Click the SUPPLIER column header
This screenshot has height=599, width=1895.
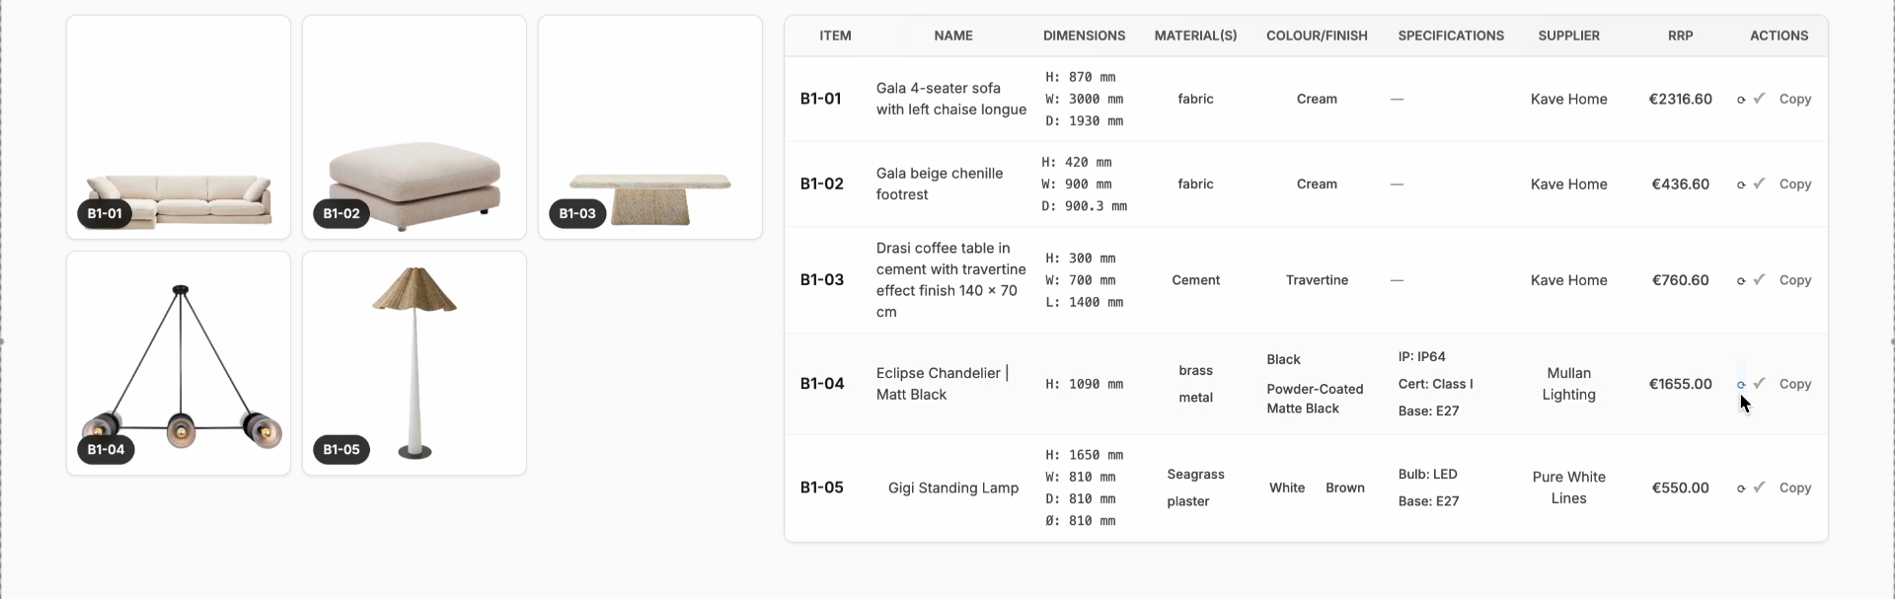tap(1569, 36)
